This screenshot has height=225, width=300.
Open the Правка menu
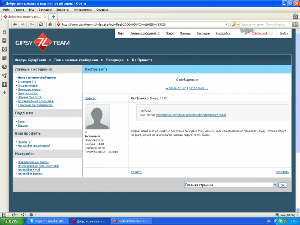point(19,9)
